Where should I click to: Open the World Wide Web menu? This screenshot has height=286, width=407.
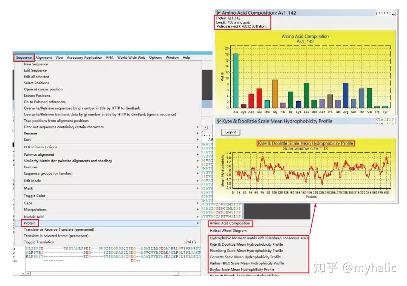131,57
